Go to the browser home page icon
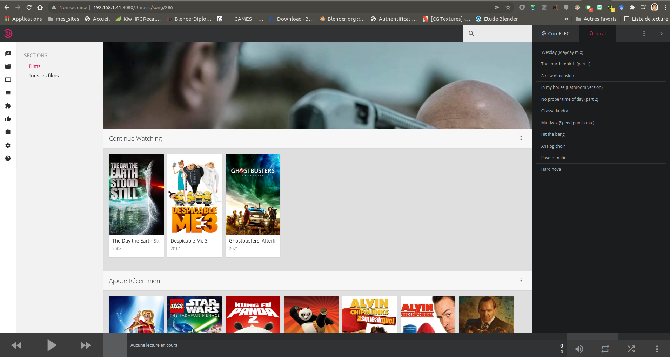The image size is (670, 357). click(x=40, y=7)
